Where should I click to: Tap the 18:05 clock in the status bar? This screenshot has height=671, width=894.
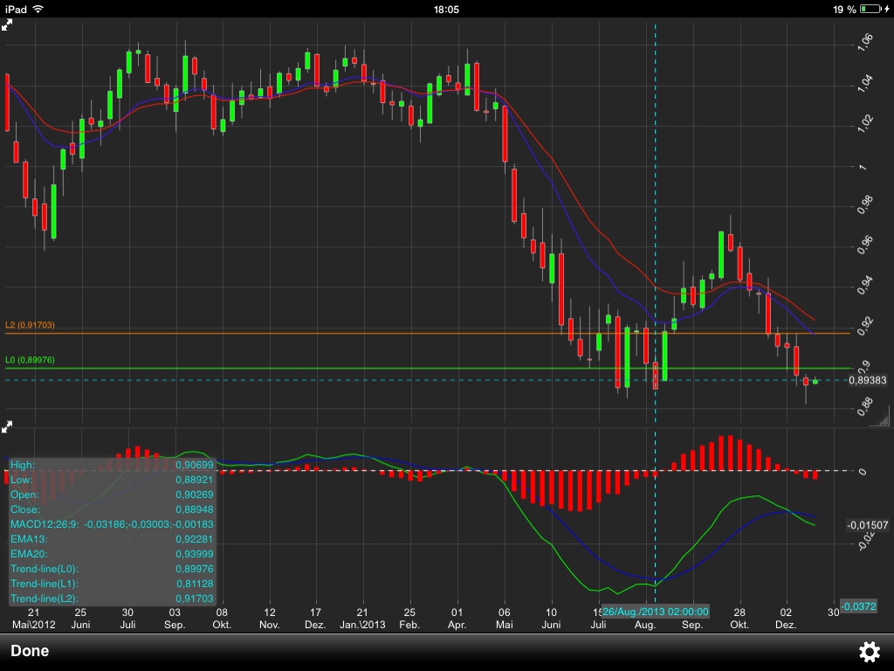pyautogui.click(x=446, y=7)
